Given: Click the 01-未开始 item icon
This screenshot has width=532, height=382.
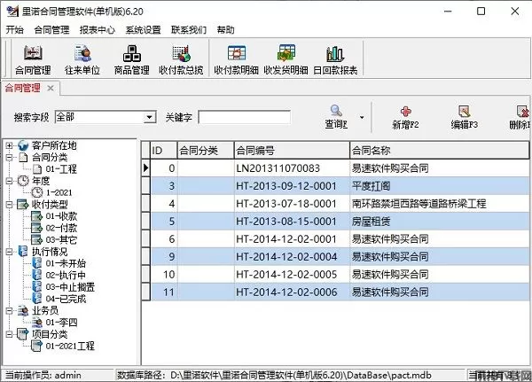Looking at the screenshot, I should pyautogui.click(x=36, y=263).
